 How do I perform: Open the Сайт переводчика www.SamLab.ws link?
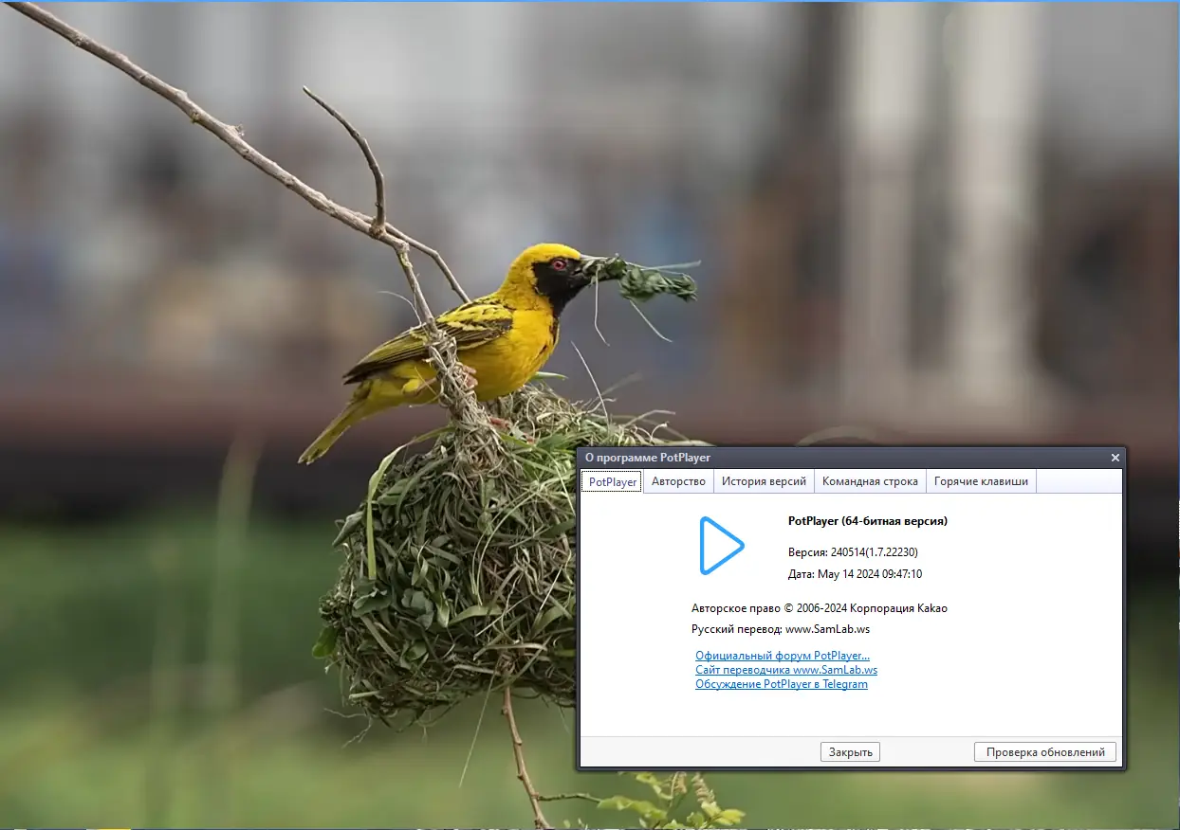[785, 669]
